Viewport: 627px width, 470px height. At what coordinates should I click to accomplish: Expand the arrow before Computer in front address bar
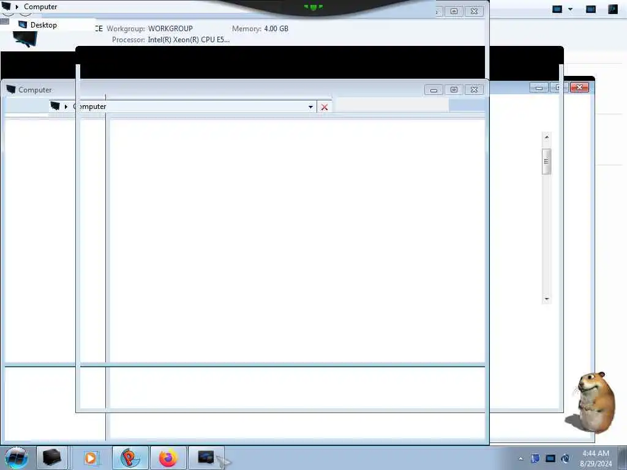tap(66, 106)
